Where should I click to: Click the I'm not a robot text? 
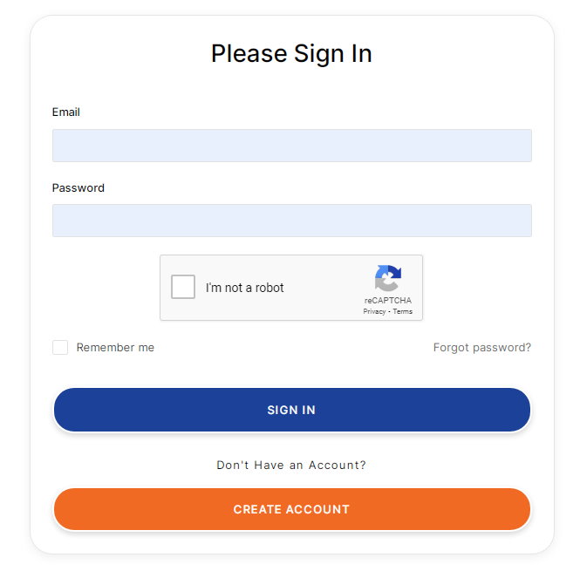[x=244, y=288]
